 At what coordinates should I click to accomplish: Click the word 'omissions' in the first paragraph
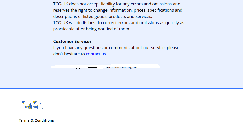(162, 4)
